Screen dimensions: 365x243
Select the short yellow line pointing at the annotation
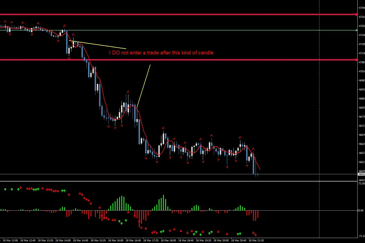[97, 45]
